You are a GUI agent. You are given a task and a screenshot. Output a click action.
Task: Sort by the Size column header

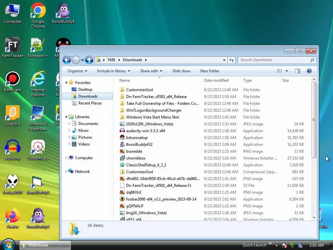coord(293,80)
